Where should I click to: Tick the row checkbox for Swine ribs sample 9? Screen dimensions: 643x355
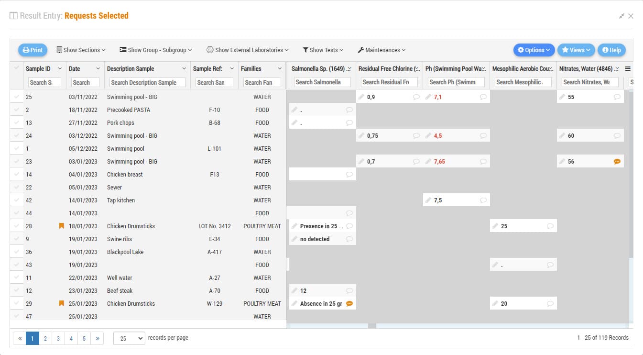coord(17,239)
